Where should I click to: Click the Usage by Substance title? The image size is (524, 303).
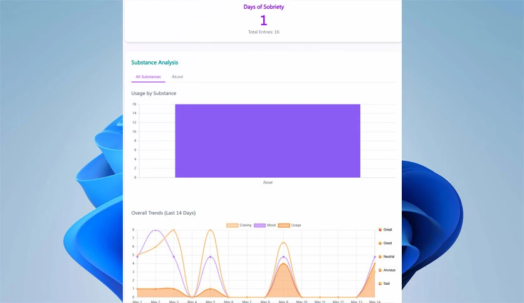pyautogui.click(x=154, y=93)
